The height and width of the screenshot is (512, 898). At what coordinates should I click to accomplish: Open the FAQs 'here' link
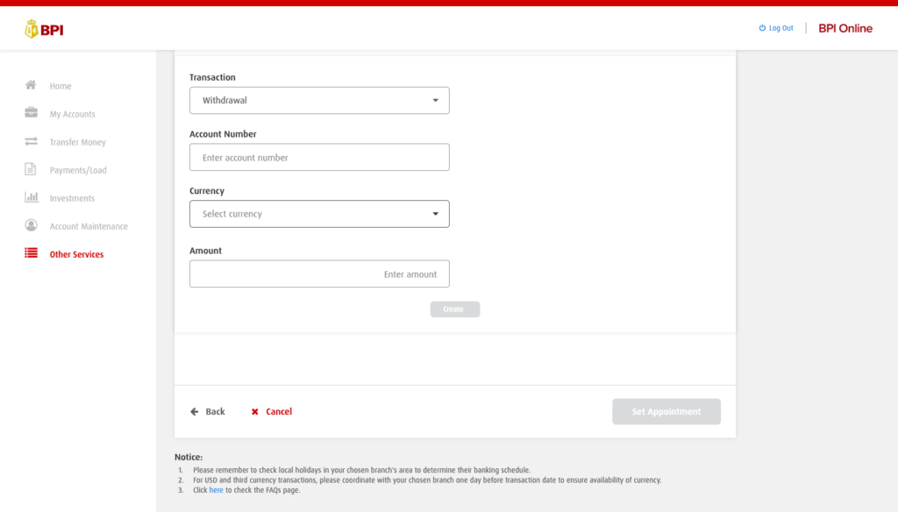[x=216, y=490]
